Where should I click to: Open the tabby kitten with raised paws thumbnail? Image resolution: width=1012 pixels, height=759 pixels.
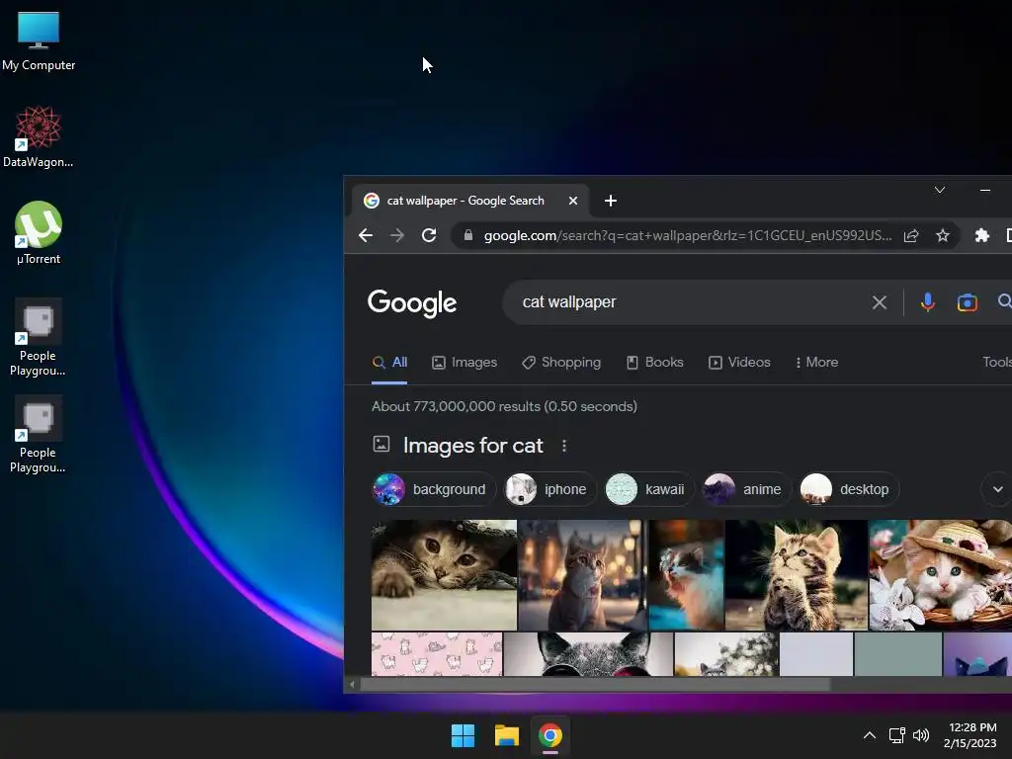(x=797, y=575)
